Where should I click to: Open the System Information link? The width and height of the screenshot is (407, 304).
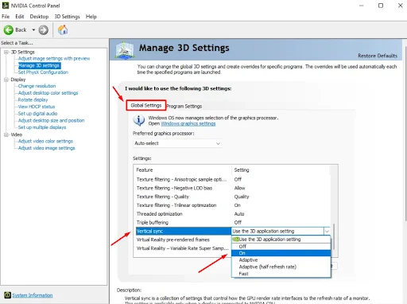(x=33, y=295)
